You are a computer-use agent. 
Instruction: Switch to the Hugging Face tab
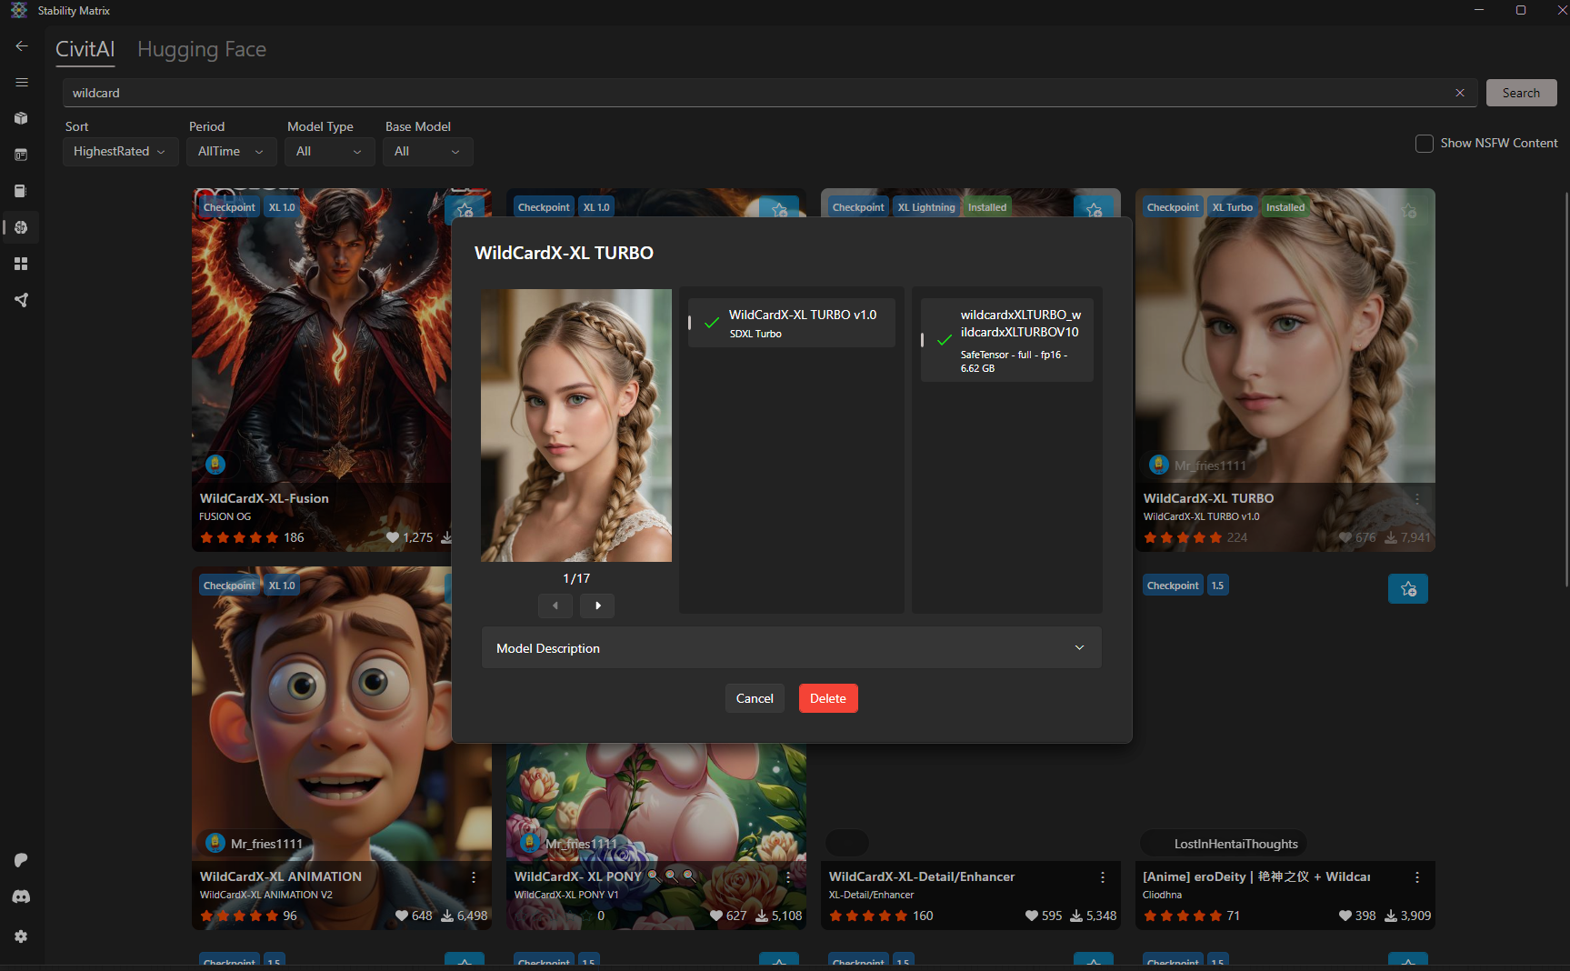tap(202, 49)
